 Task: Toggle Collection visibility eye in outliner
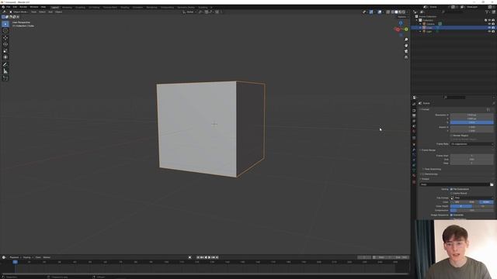(x=489, y=20)
